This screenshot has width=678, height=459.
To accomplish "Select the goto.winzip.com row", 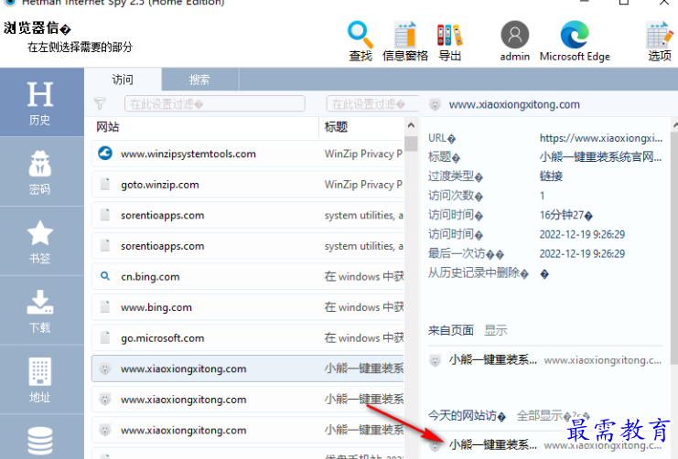I will point(247,184).
